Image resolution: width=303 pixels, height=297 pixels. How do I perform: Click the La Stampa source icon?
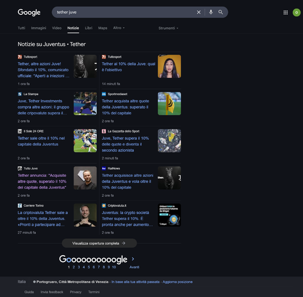tap(20, 94)
